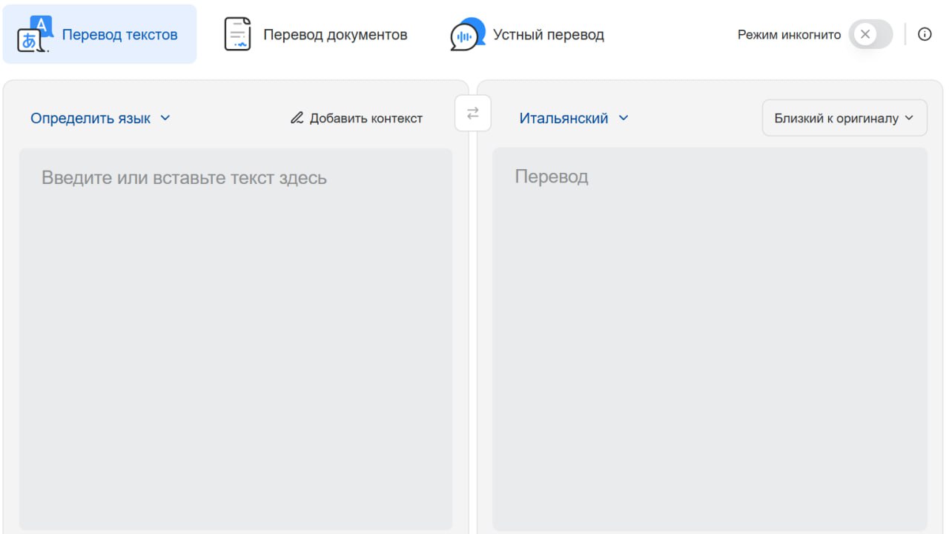Go to the Устный перевод tab

tap(548, 35)
